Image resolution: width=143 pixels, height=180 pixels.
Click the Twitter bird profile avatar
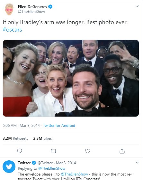pos(9,166)
